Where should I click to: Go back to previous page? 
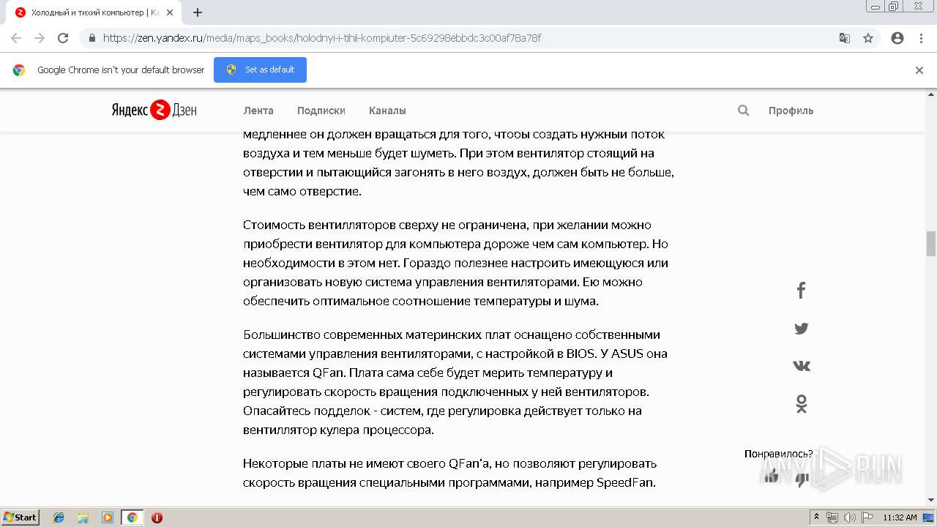coord(16,38)
